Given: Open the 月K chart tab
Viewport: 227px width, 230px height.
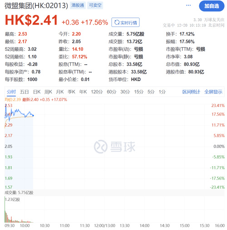Looking at the screenshot, I should (x=60, y=92).
